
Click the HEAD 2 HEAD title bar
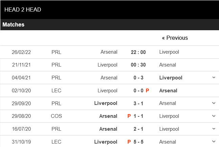click(23, 10)
